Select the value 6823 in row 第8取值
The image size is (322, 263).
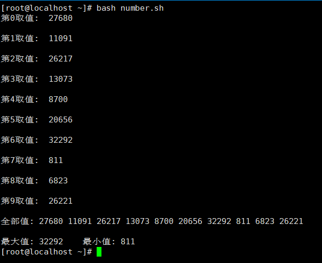tap(58, 181)
